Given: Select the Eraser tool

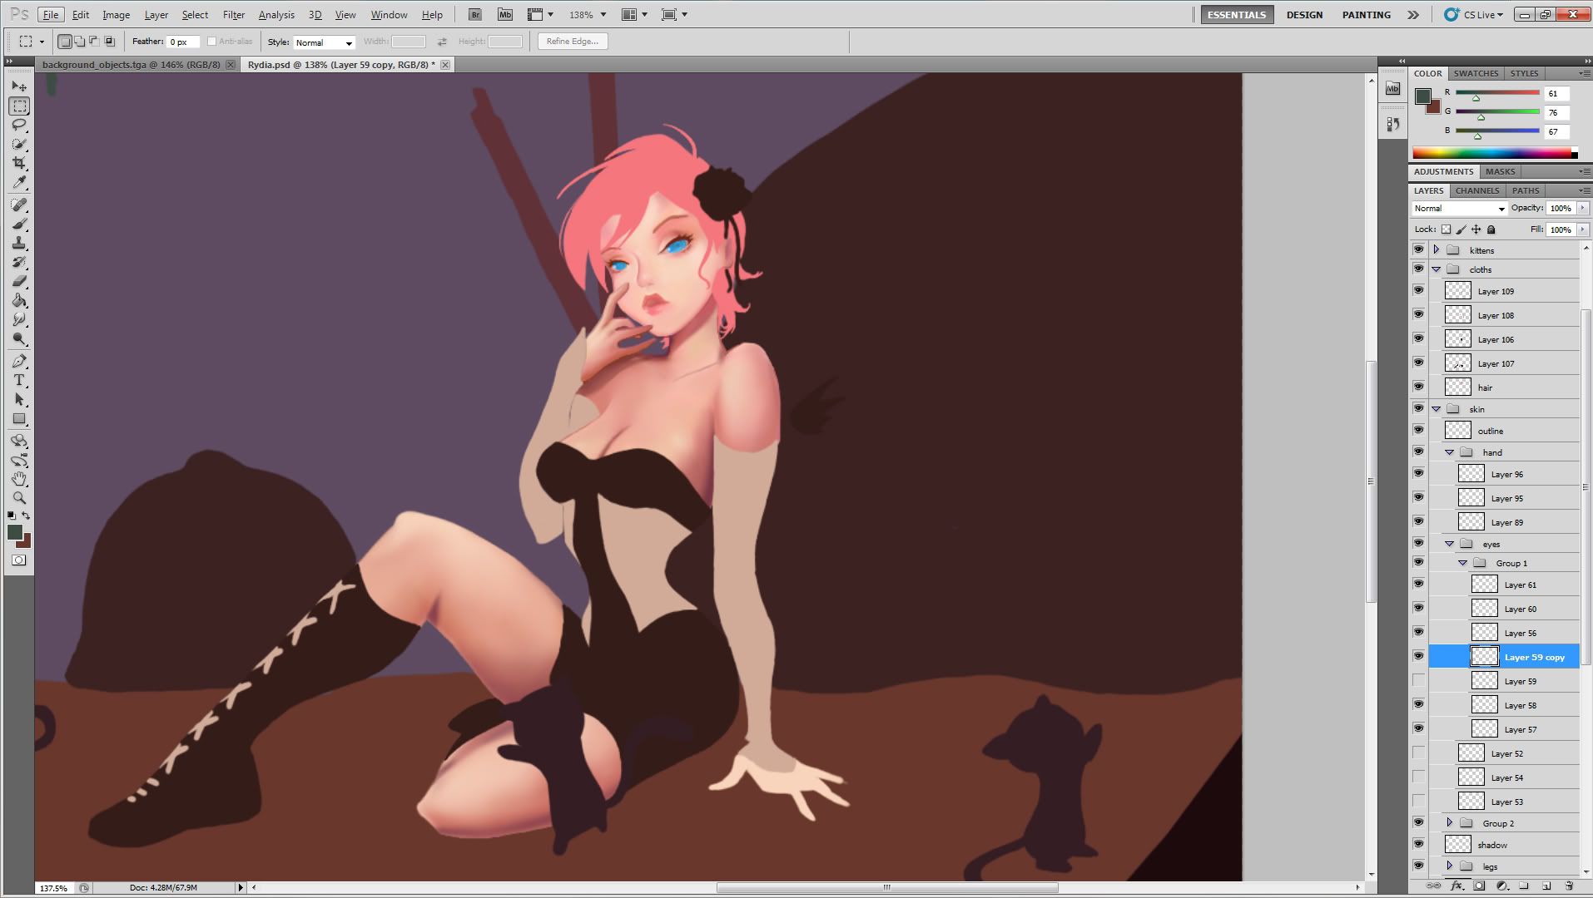Looking at the screenshot, I should coord(19,281).
